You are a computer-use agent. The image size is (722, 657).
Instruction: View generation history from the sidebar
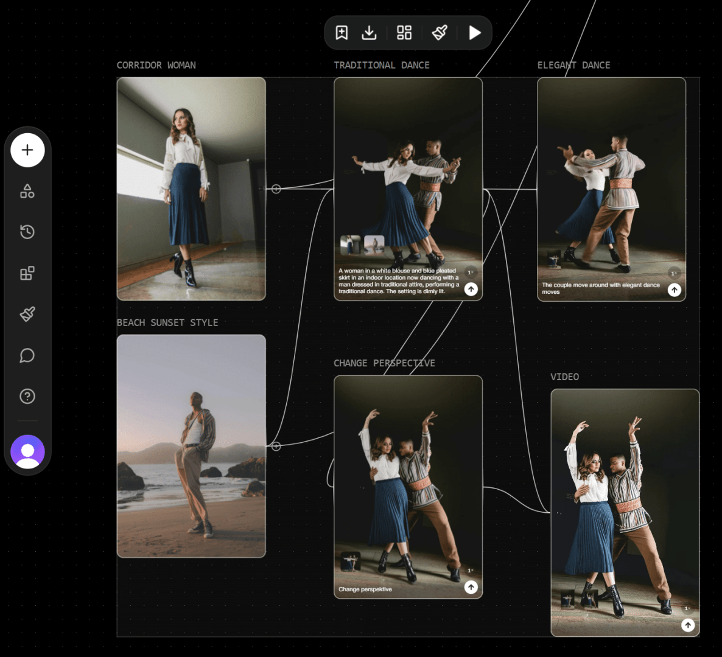[x=27, y=232]
